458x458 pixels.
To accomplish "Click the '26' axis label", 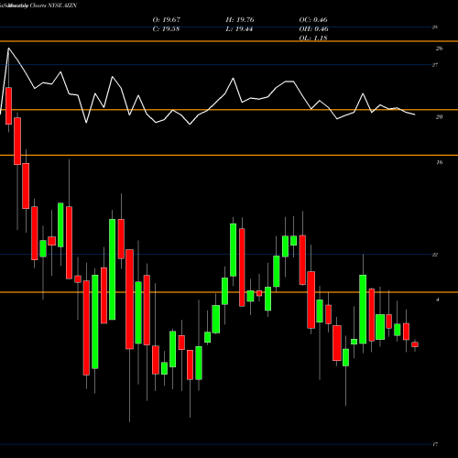I will 439,49.
